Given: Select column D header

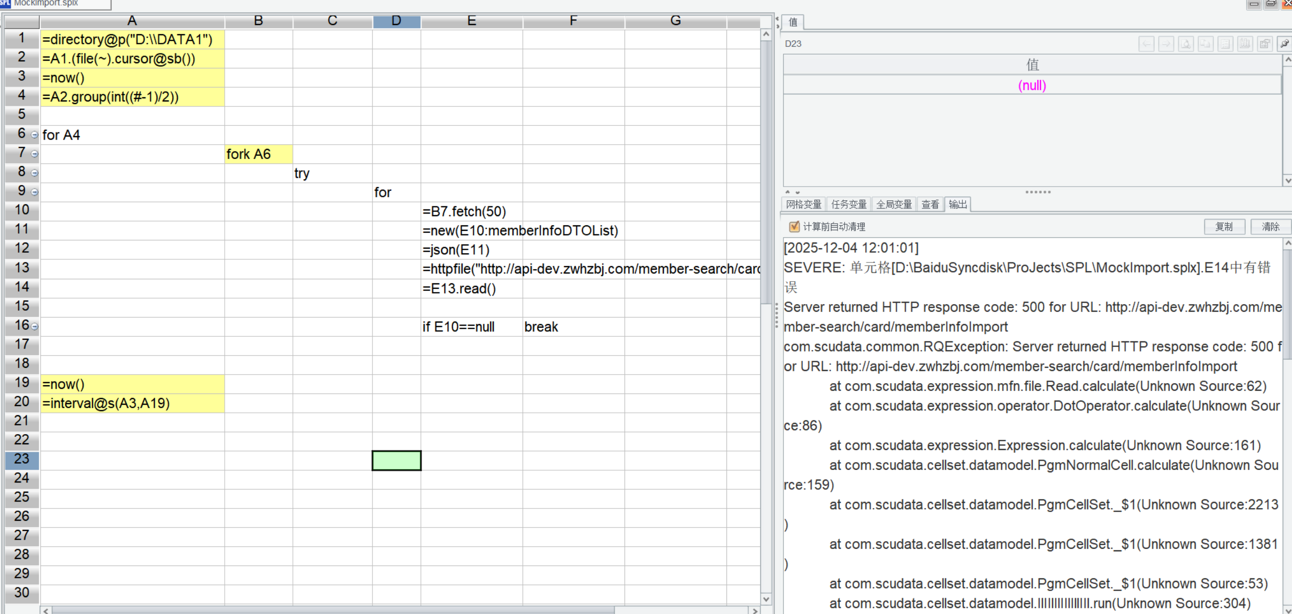Looking at the screenshot, I should [x=396, y=21].
